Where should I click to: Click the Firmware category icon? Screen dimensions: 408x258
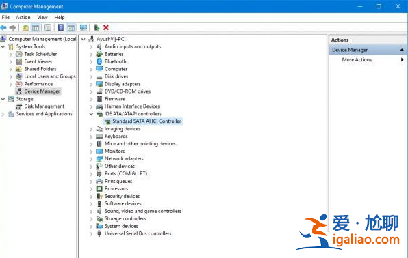[x=99, y=99]
